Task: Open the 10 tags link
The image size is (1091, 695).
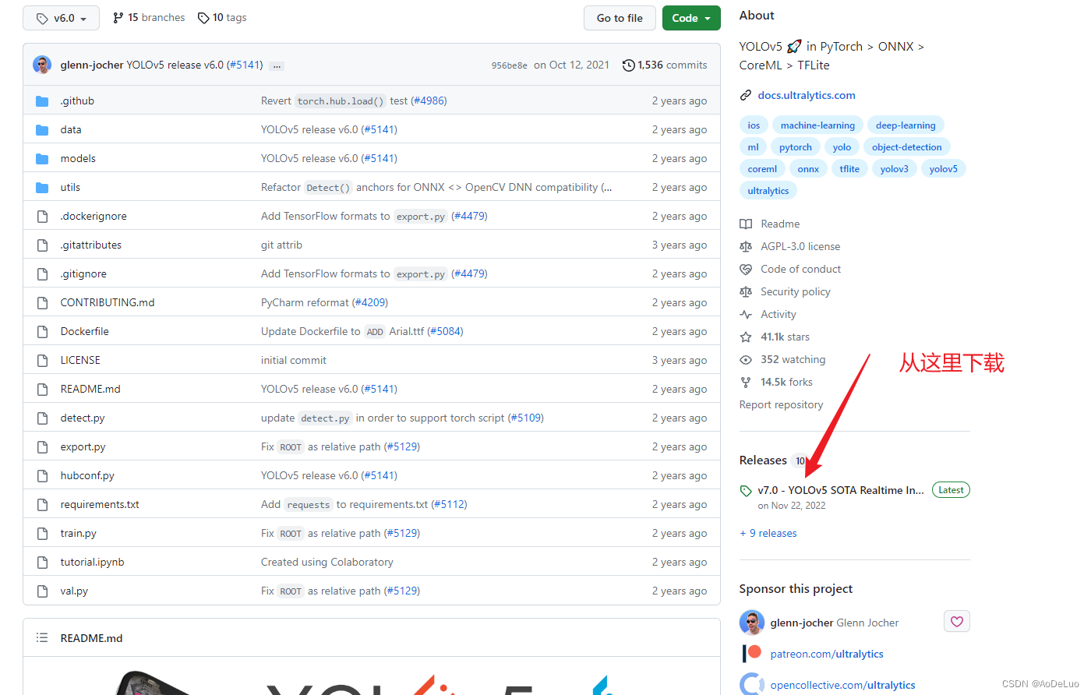Action: point(222,17)
